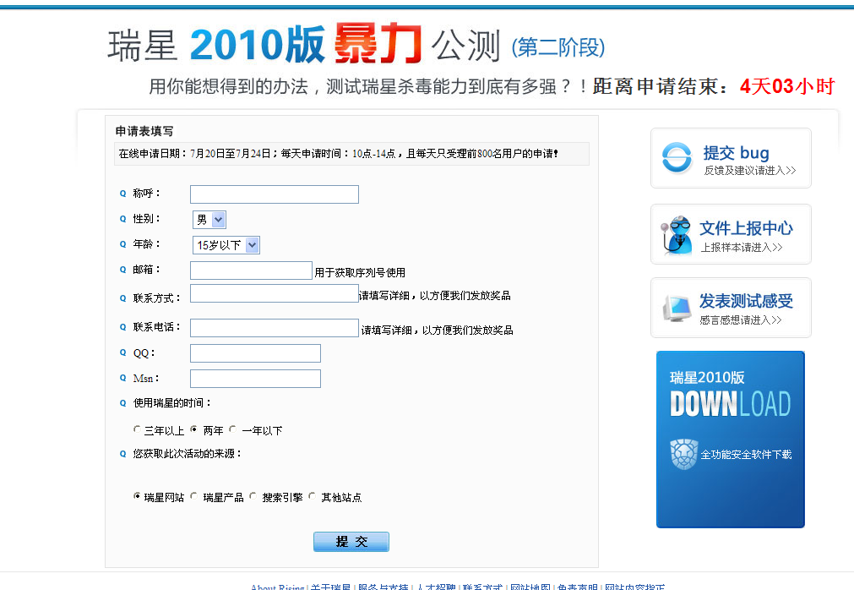Click the Msn input field
This screenshot has width=854, height=590.
pos(255,379)
